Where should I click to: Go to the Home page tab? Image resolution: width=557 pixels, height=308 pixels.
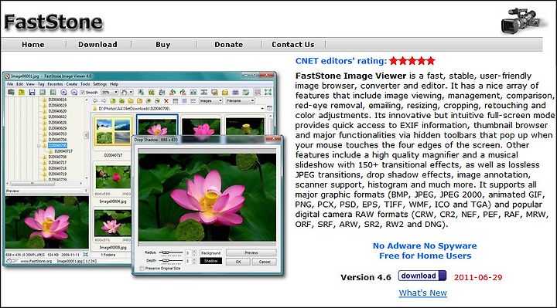[33, 45]
